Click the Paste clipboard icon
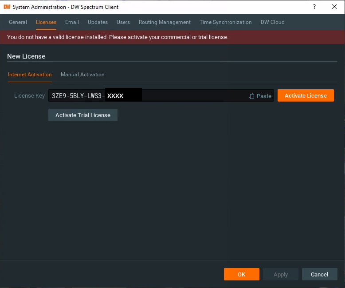The height and width of the screenshot is (288, 345). pos(251,96)
